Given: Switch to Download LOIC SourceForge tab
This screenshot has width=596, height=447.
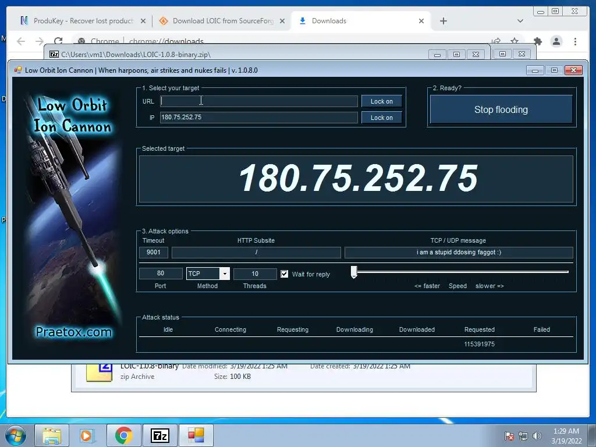Looking at the screenshot, I should (222, 21).
